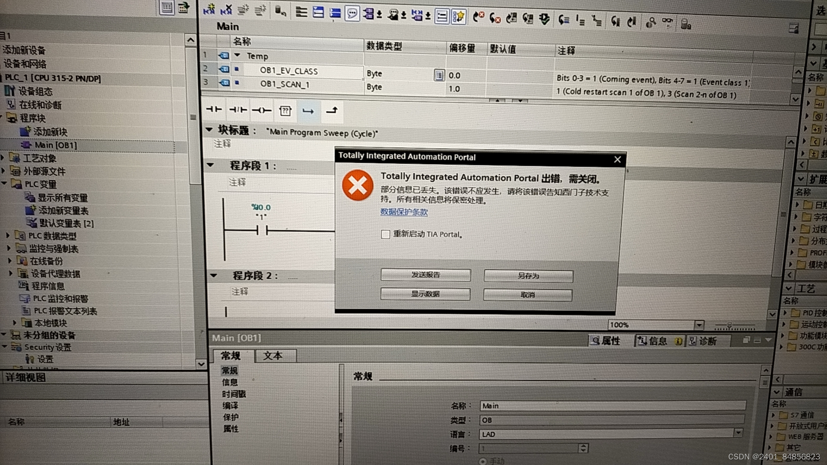
Task: Check the restart TIA Portal checkbox
Action: click(386, 234)
